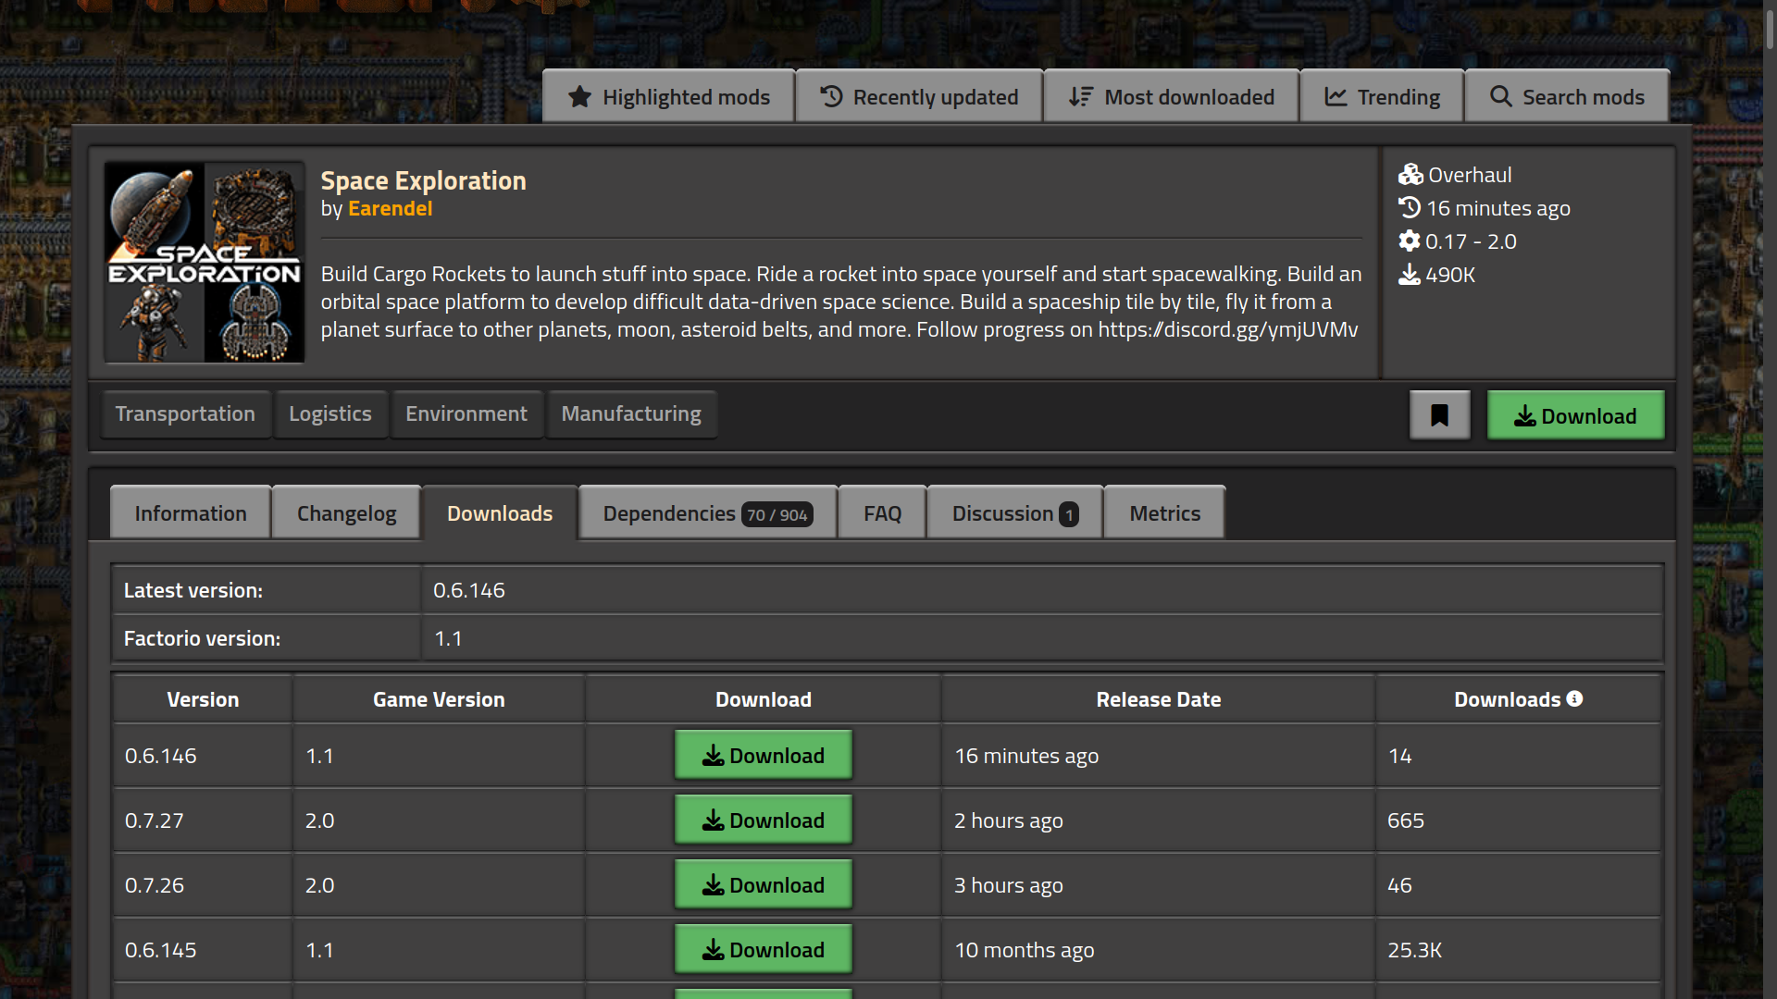Click the Overhaul category cubes icon
This screenshot has width=1777, height=999.
(x=1410, y=175)
